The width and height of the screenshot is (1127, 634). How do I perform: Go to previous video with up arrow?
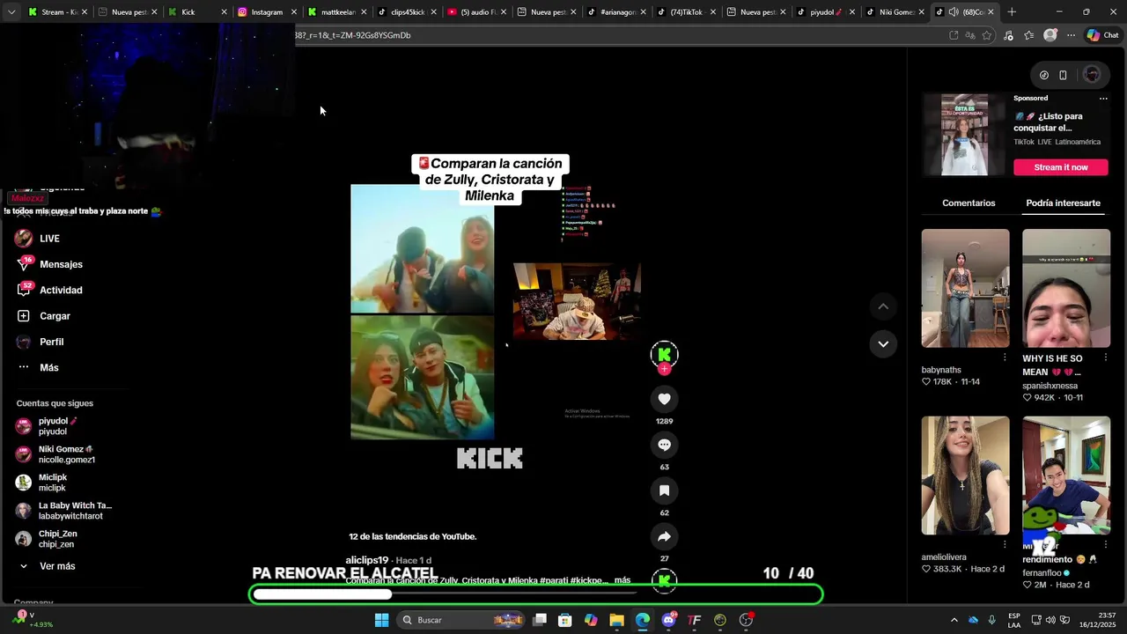pos(883,306)
